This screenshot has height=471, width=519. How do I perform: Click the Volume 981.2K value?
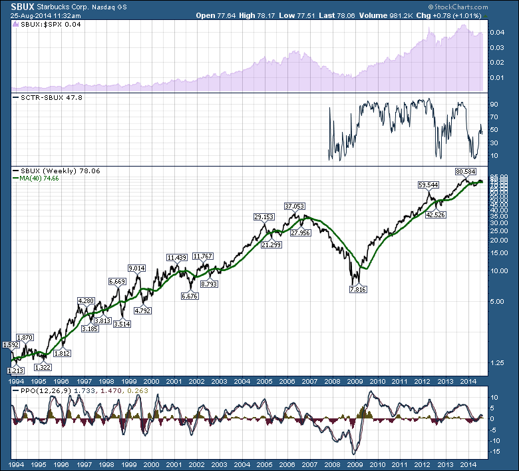point(386,15)
